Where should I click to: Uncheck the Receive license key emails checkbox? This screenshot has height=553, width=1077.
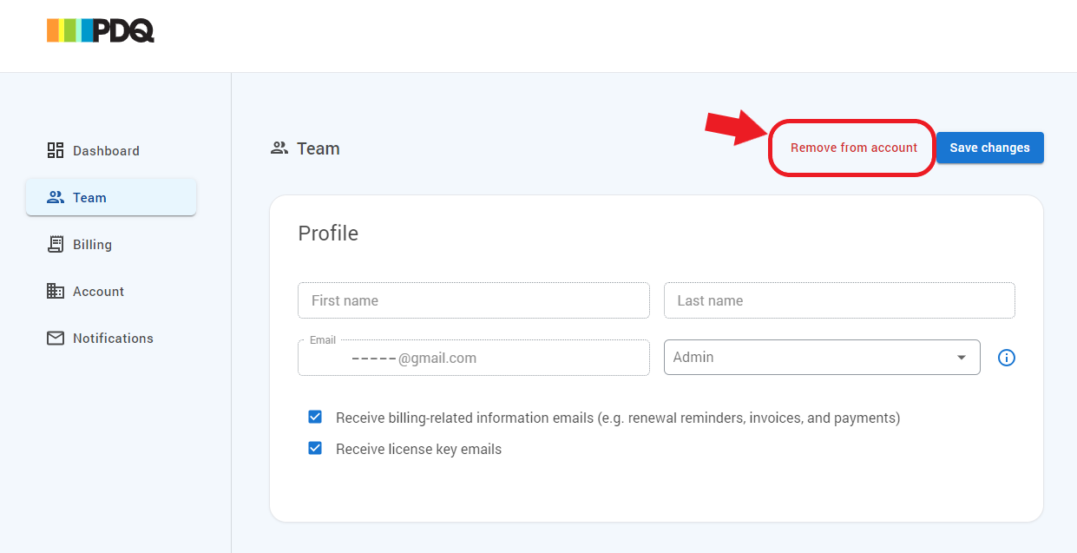point(315,449)
